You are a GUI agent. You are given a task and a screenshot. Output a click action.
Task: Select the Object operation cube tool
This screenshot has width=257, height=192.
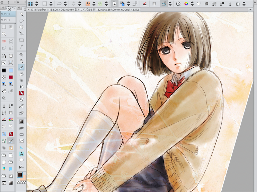(21, 27)
